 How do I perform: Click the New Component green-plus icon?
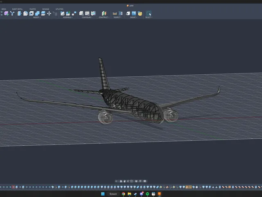click(x=68, y=14)
